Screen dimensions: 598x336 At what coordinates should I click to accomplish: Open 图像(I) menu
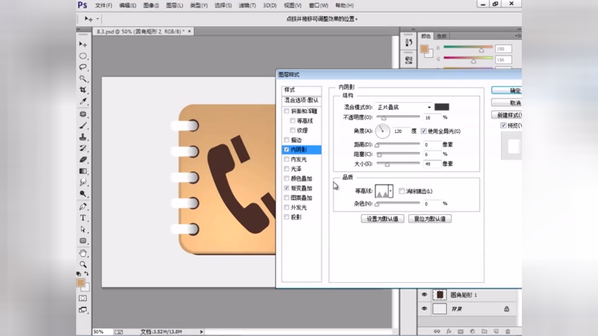pos(151,6)
